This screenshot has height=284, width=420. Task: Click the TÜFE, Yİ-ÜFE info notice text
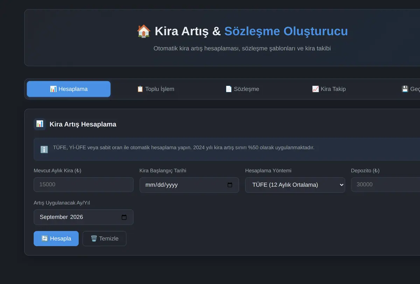(x=184, y=147)
